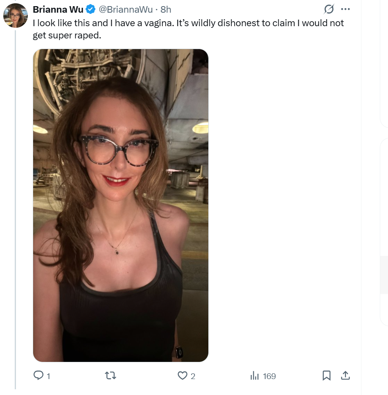Share the post via upload-arrow icon
The height and width of the screenshot is (395, 388).
[x=345, y=375]
